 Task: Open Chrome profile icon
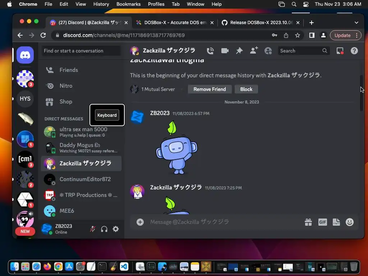tap(323, 36)
